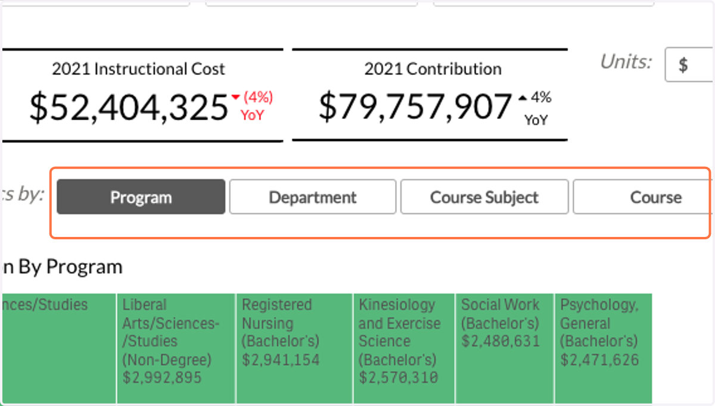Click the 2021 Contribution value $79,757,907
This screenshot has width=715, height=406.
click(415, 107)
